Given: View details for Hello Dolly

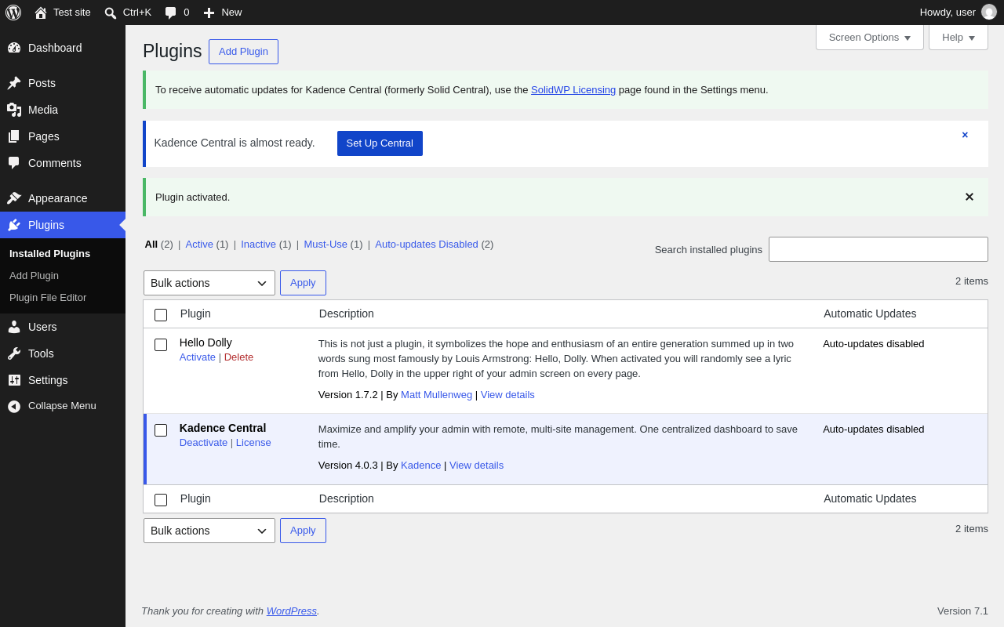Looking at the screenshot, I should pyautogui.click(x=507, y=395).
